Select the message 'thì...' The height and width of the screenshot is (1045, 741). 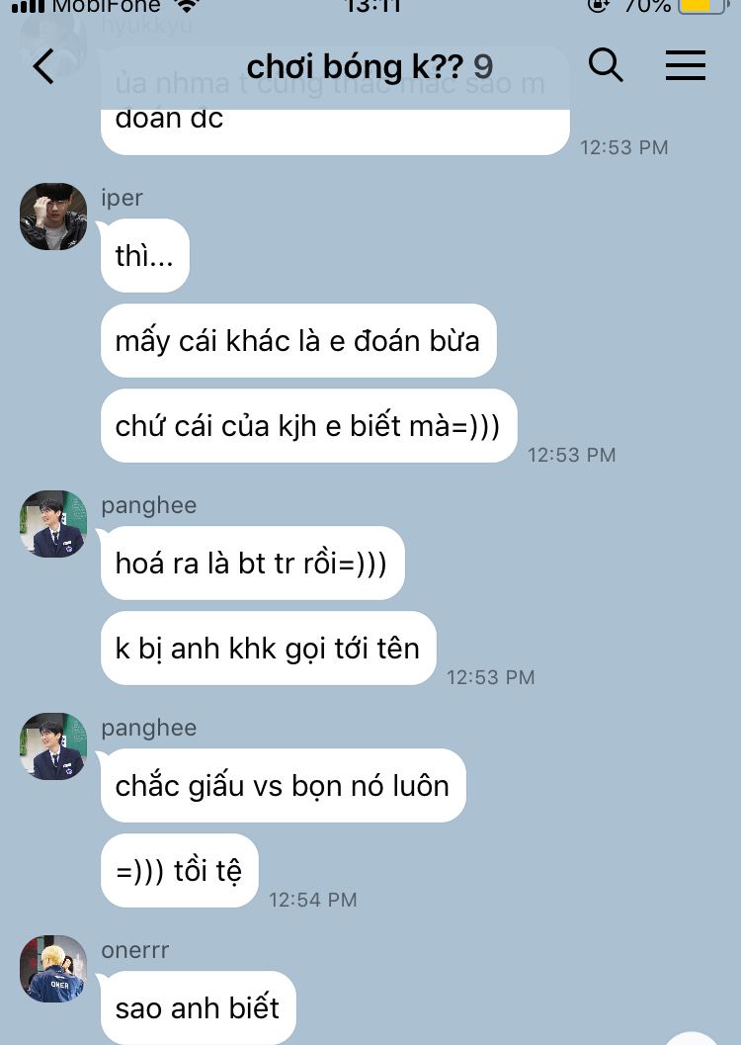[x=145, y=256]
